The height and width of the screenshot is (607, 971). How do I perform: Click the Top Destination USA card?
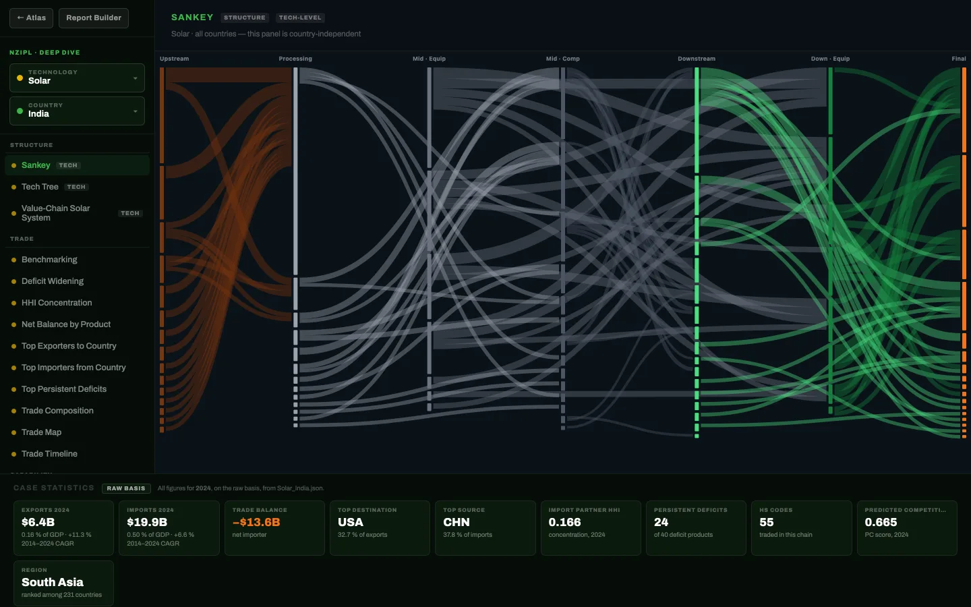[x=380, y=528]
